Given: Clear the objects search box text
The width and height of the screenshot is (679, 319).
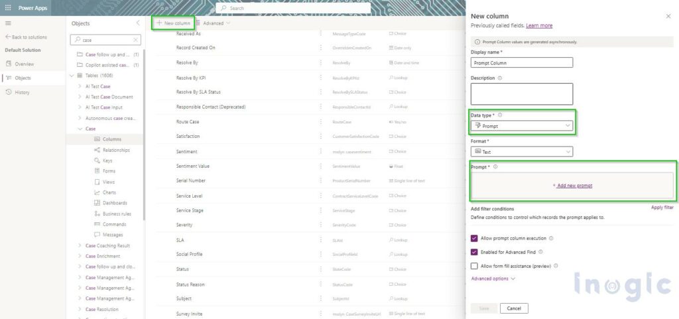Looking at the screenshot, I should (135, 40).
